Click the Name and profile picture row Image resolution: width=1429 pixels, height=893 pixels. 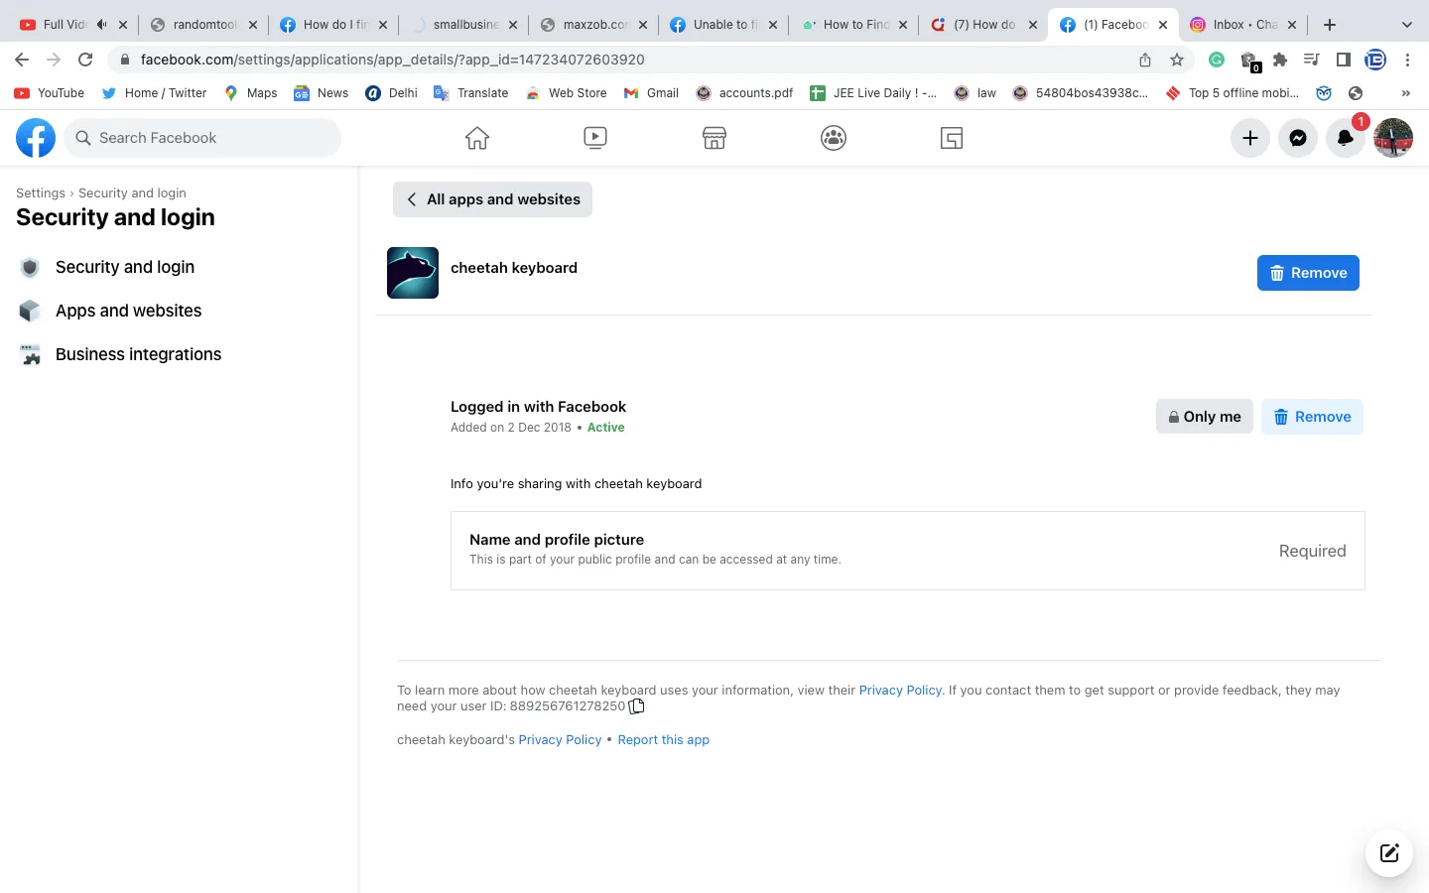[x=908, y=551]
